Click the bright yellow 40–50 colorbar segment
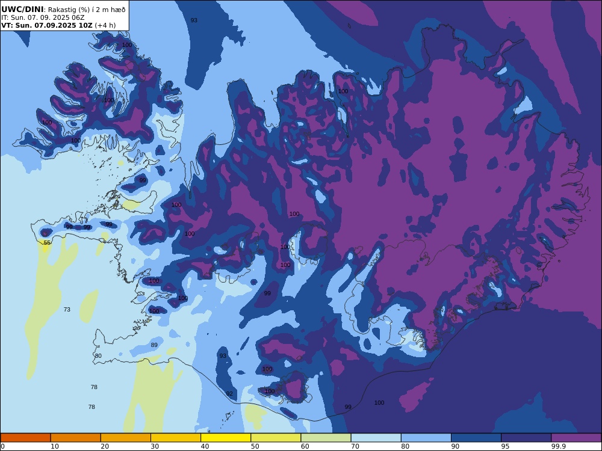 point(226,438)
